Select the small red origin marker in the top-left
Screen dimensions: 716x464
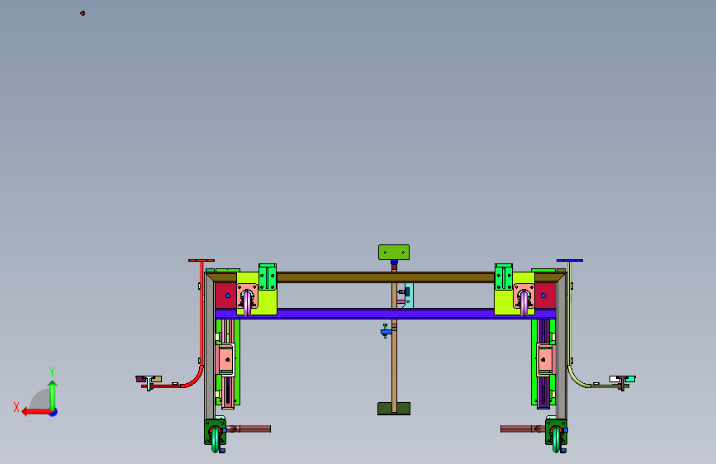pyautogui.click(x=83, y=13)
